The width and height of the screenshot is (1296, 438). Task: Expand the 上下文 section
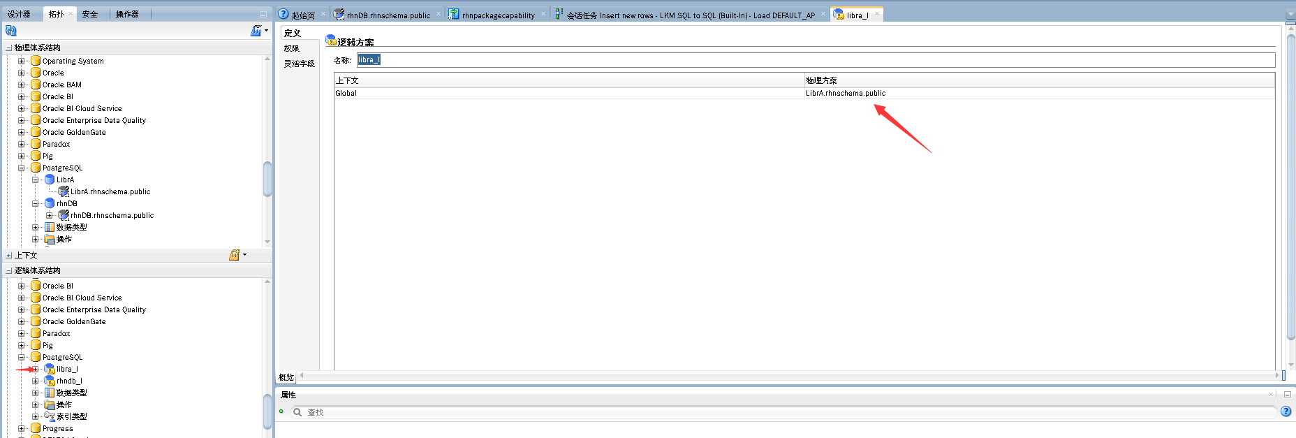click(x=9, y=256)
